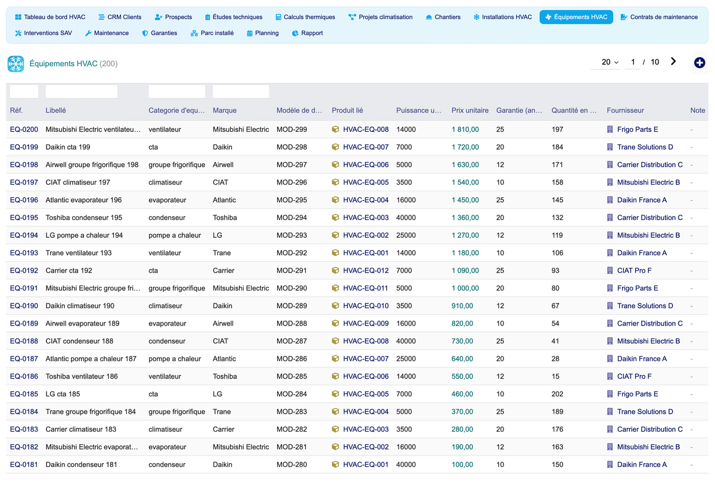
Task: Click product cube icon in EQ-0190 row
Action: pos(335,306)
